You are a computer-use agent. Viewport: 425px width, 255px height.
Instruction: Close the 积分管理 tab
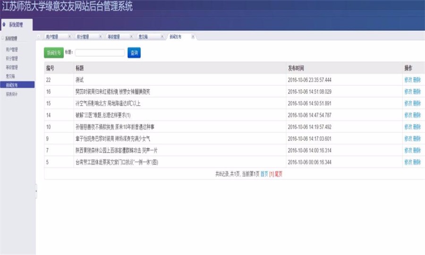click(x=100, y=36)
